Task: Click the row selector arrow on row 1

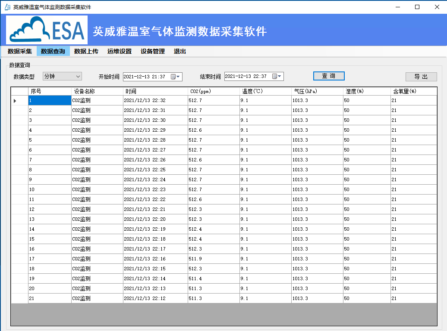Action: tap(14, 100)
